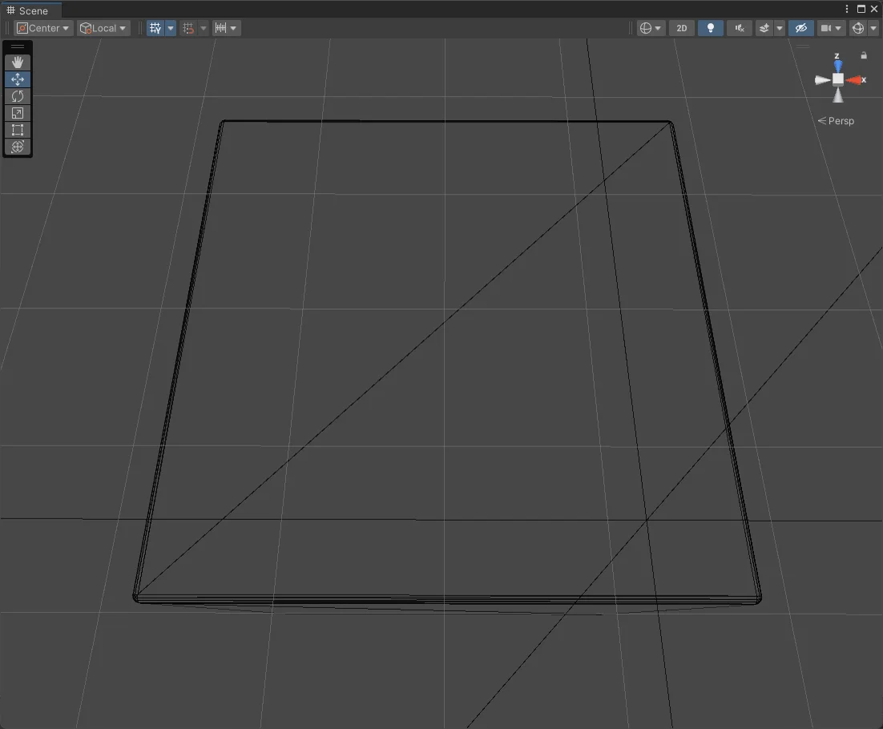Open the Center pivot mode dropdown
The width and height of the screenshot is (883, 729).
click(x=43, y=28)
